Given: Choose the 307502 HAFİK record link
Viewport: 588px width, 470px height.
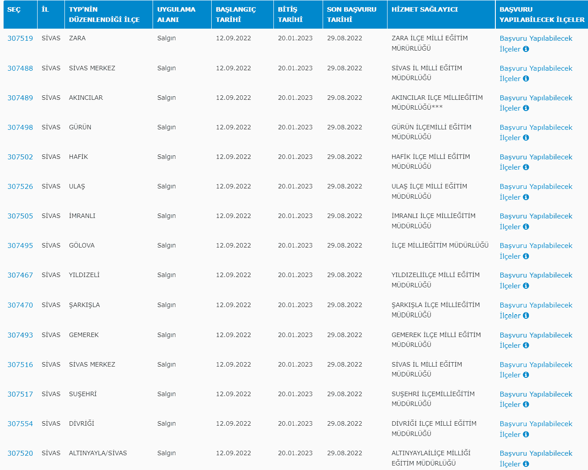Looking at the screenshot, I should 20,157.
